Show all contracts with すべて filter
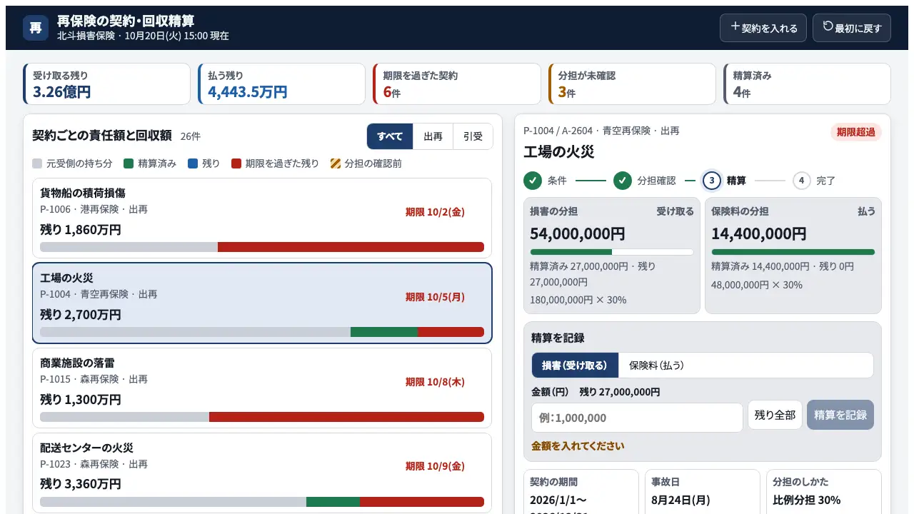The image size is (914, 514). pos(390,136)
